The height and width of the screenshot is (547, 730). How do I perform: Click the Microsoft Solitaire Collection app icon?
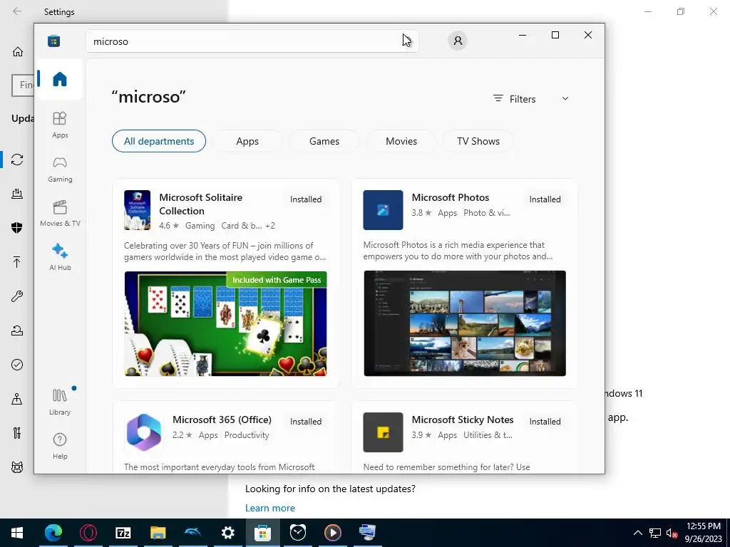point(137,210)
